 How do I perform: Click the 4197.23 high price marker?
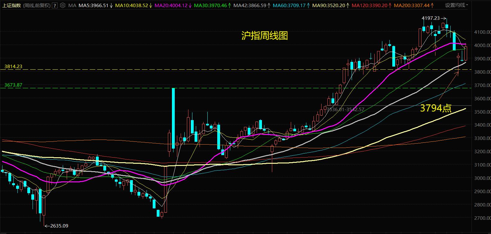pos(431,18)
